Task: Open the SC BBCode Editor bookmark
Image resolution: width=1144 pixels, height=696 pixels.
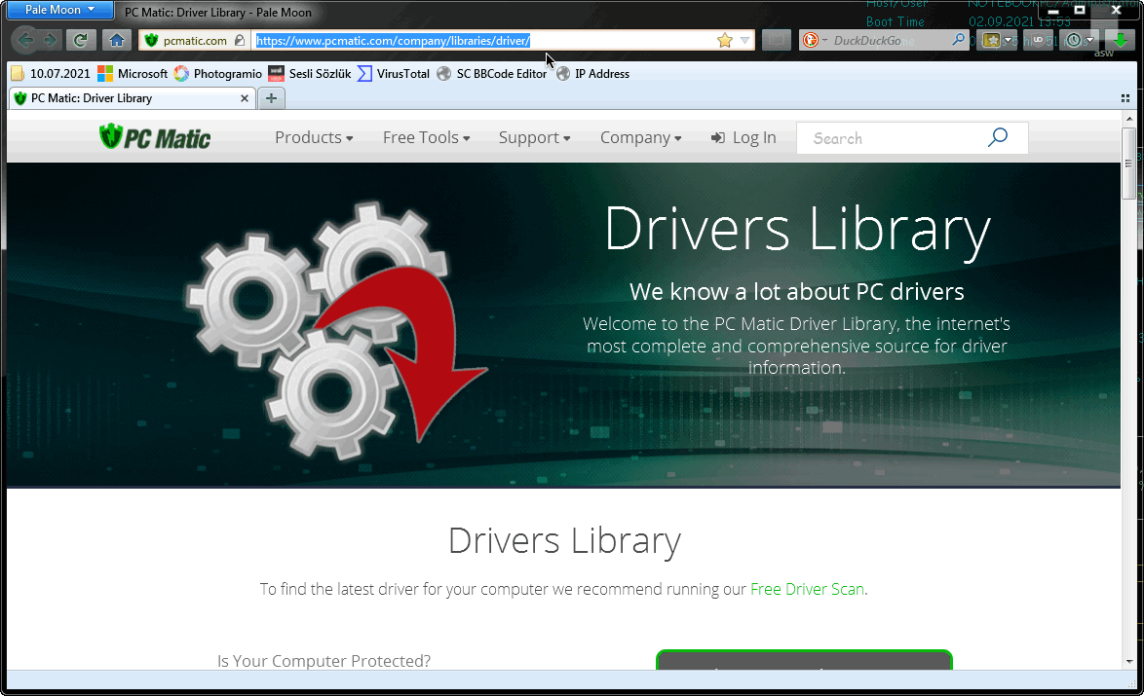Action: [492, 74]
